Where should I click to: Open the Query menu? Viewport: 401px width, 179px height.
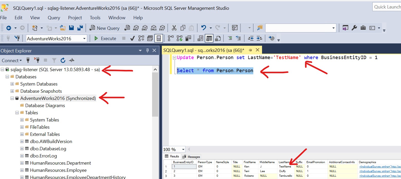54,18
